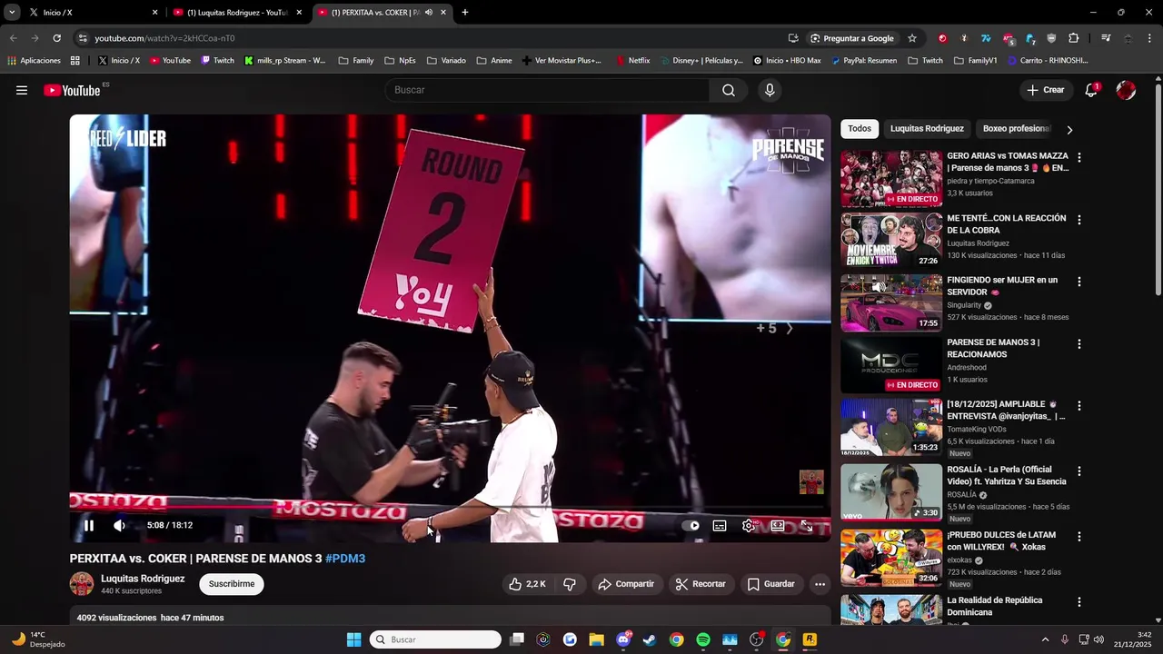Switch to the Luquitas Rodriguez YouTube tab
This screenshot has height=654, width=1163.
[x=237, y=13]
